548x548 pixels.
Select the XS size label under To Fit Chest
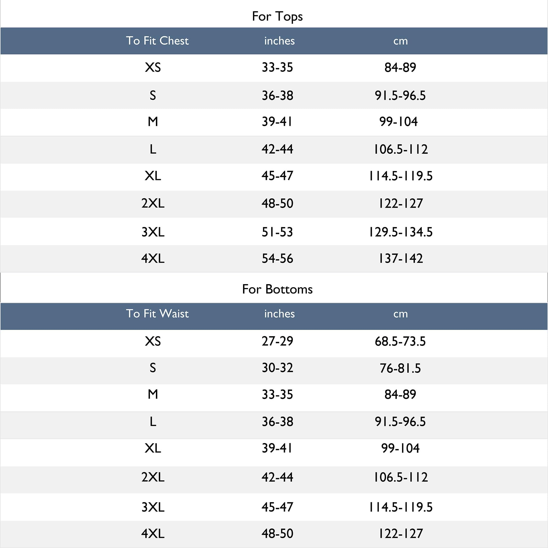[153, 67]
